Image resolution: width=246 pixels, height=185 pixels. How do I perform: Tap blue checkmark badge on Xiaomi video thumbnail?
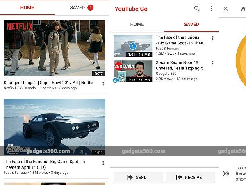pyautogui.click(x=115, y=80)
